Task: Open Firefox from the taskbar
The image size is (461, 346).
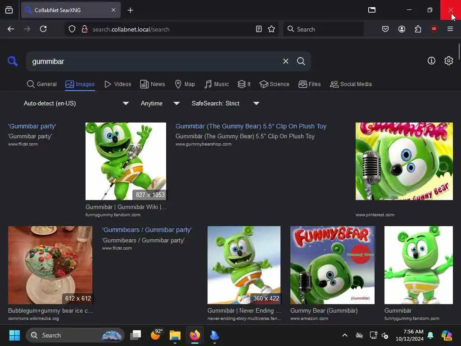Action: (x=194, y=335)
